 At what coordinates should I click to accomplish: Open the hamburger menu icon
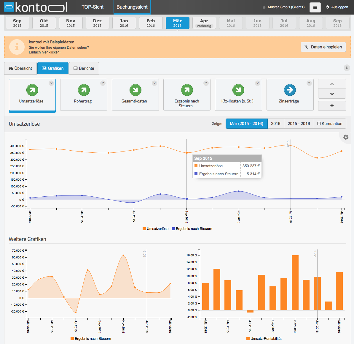315,7
